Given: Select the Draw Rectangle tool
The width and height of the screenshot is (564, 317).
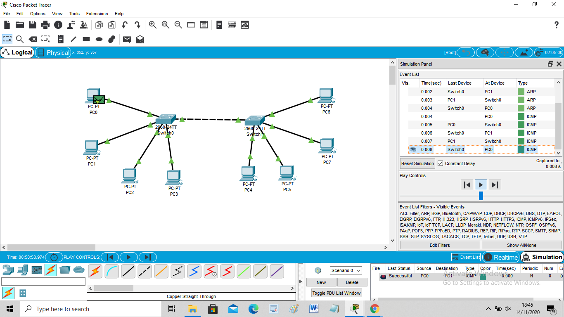Looking at the screenshot, I should 86,39.
